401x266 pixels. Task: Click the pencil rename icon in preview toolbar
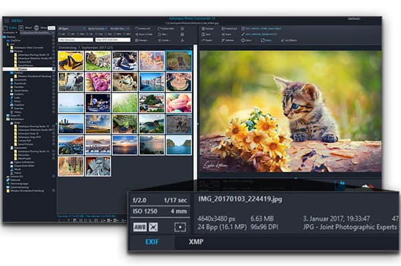click(243, 34)
